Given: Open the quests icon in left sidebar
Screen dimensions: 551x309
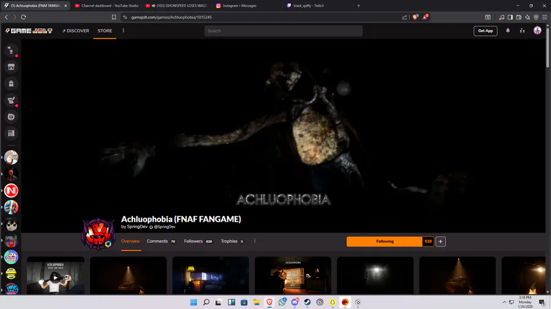Looking at the screenshot, I should tap(11, 100).
